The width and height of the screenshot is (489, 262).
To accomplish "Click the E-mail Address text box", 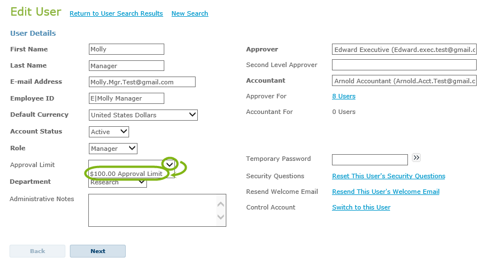I will coord(142,82).
